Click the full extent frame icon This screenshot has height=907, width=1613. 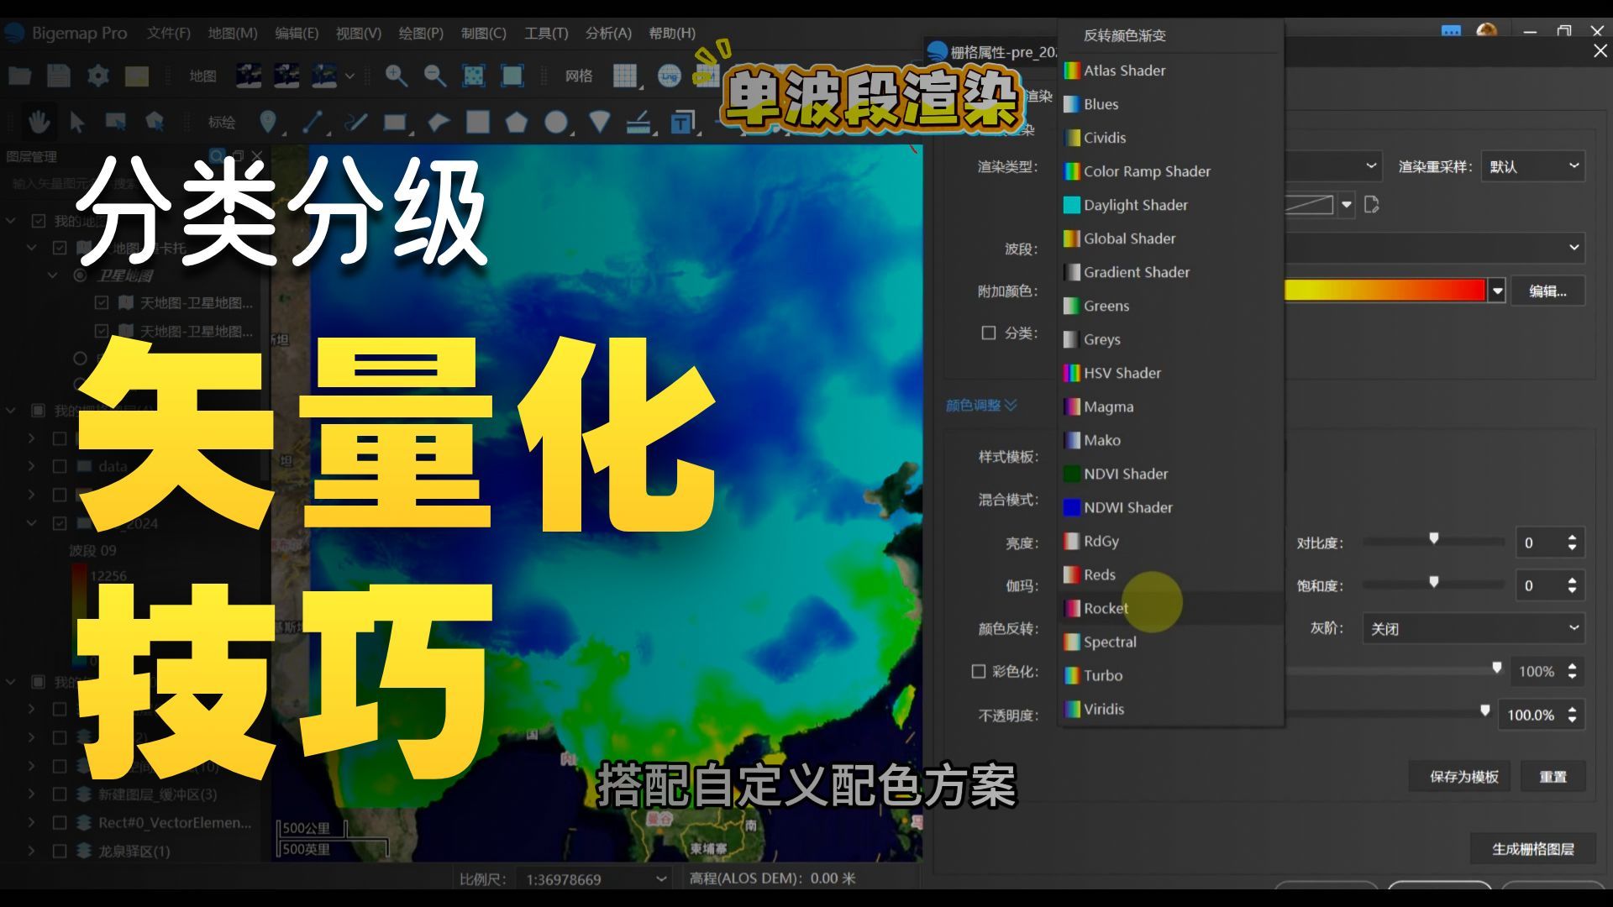pos(512,76)
